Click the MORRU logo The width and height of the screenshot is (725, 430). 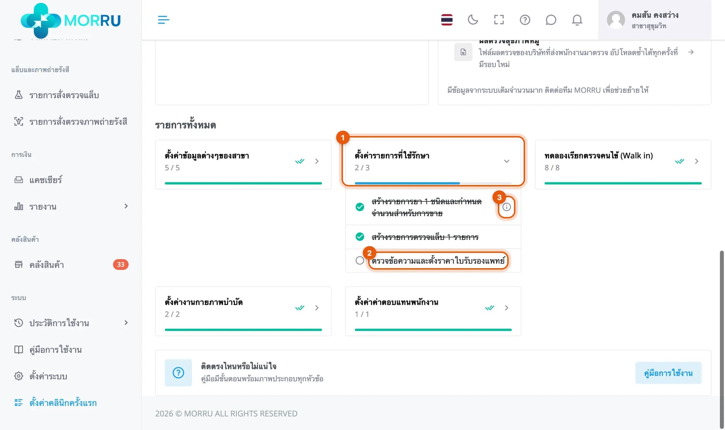tap(71, 20)
